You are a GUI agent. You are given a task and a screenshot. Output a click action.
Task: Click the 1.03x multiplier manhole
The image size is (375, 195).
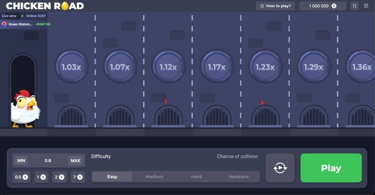(71, 67)
